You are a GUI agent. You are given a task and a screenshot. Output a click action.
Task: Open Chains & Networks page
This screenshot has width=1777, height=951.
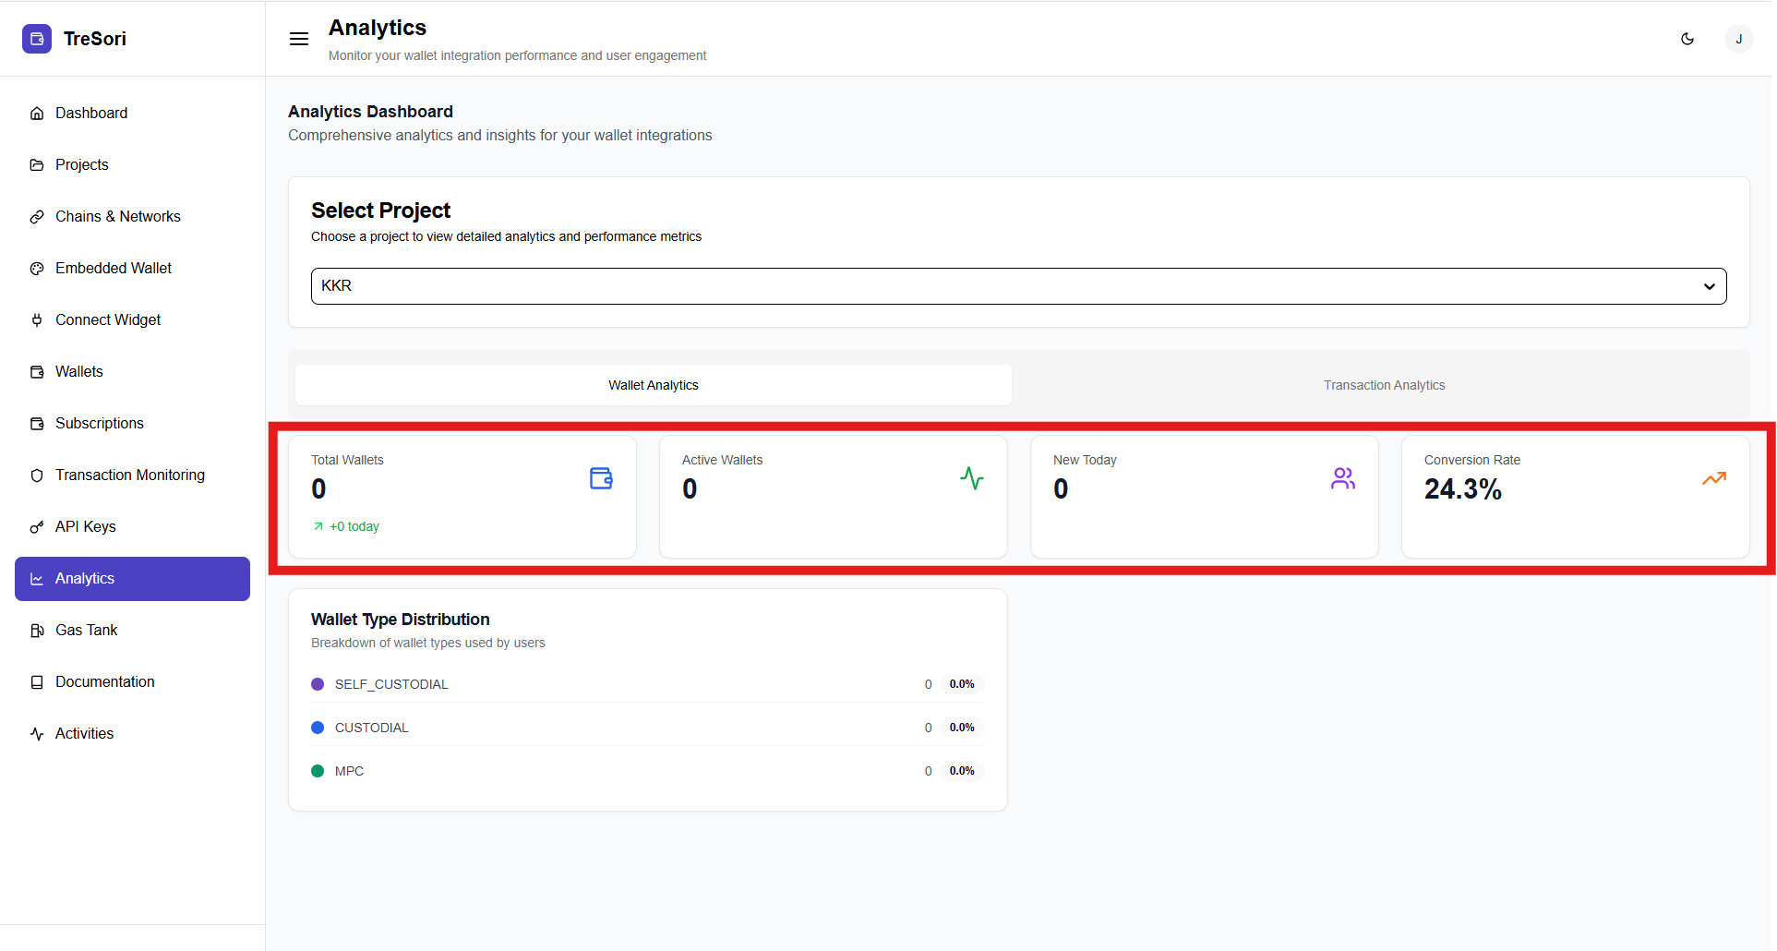point(117,216)
